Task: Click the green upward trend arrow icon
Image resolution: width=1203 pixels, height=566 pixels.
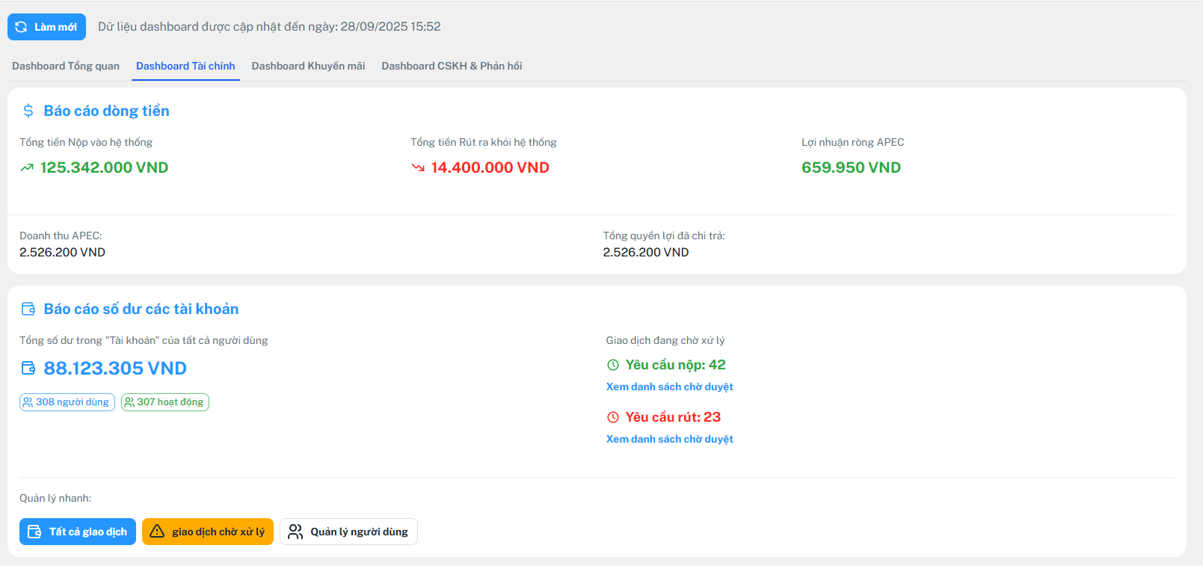Action: [x=27, y=167]
